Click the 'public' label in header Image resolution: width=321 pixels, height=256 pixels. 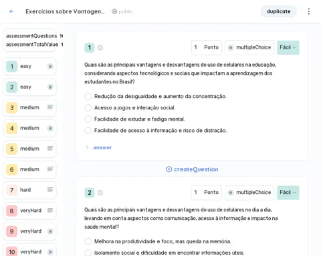click(x=126, y=11)
